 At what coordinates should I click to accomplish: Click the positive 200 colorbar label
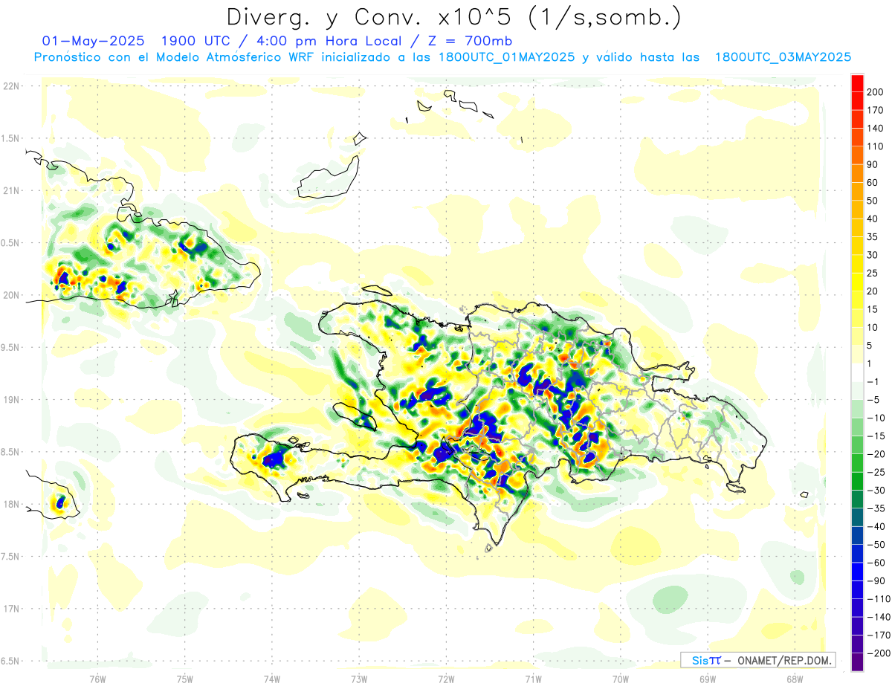[875, 92]
